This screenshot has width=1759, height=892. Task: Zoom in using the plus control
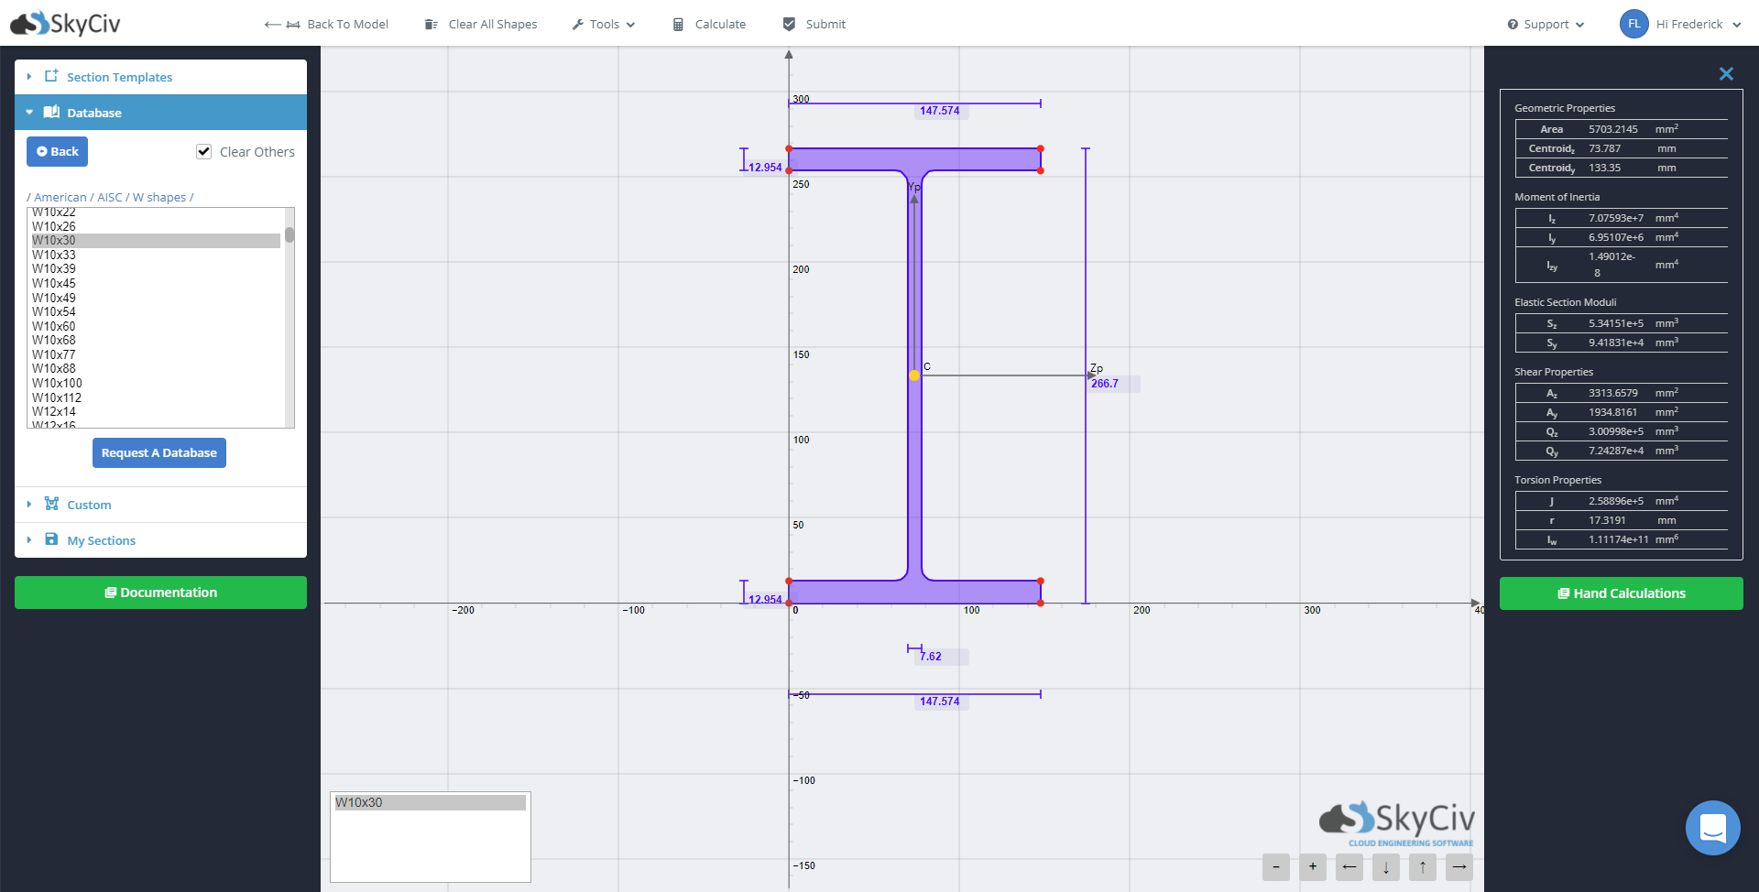click(x=1313, y=867)
